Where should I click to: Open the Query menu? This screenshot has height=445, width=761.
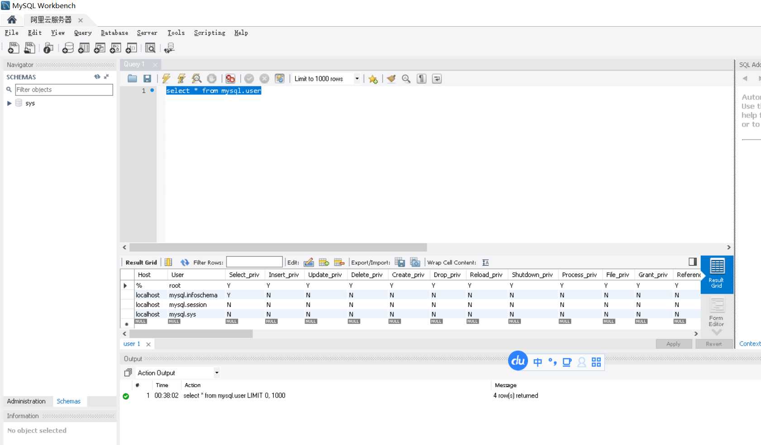(x=83, y=33)
